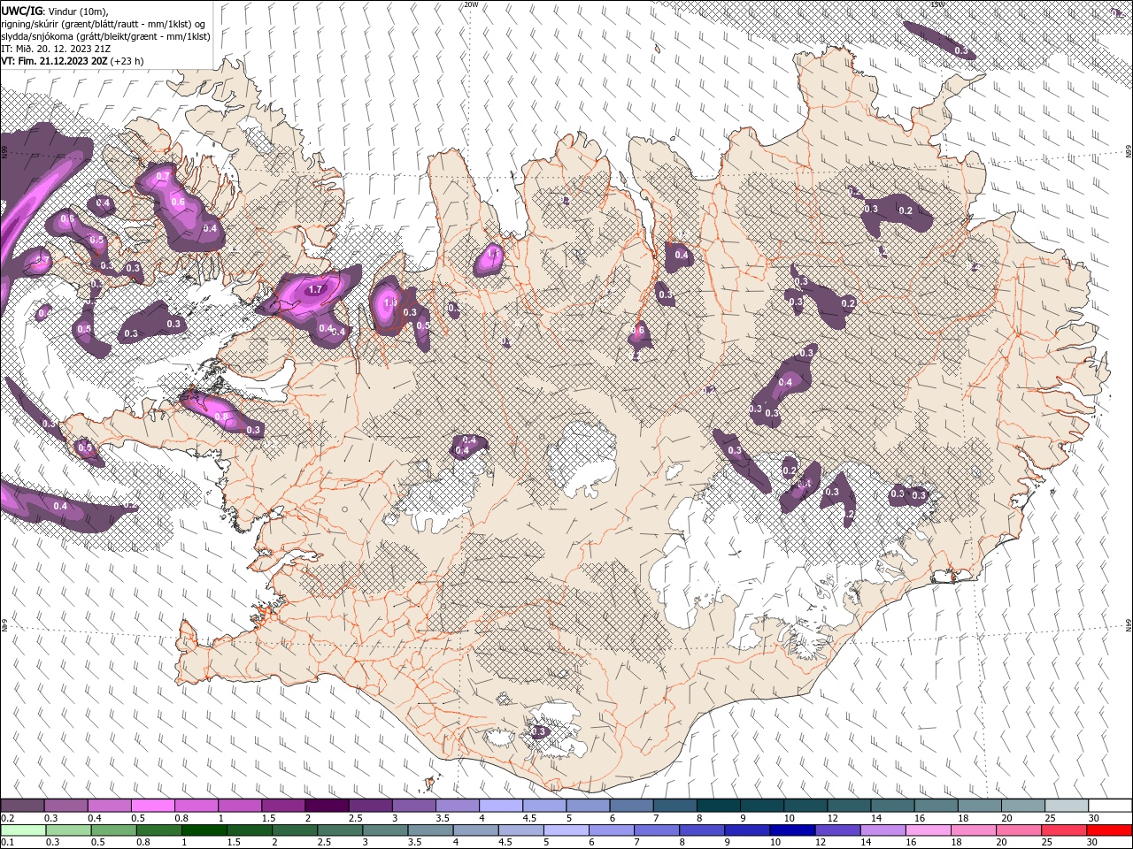Click the initial time line 'IT: Mið. 20. 12. 2023 21Z'
The width and height of the screenshot is (1133, 849).
pos(55,49)
